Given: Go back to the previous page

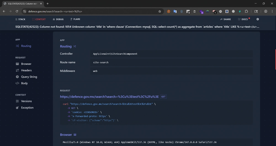Looking at the screenshot, I should click(4, 11).
